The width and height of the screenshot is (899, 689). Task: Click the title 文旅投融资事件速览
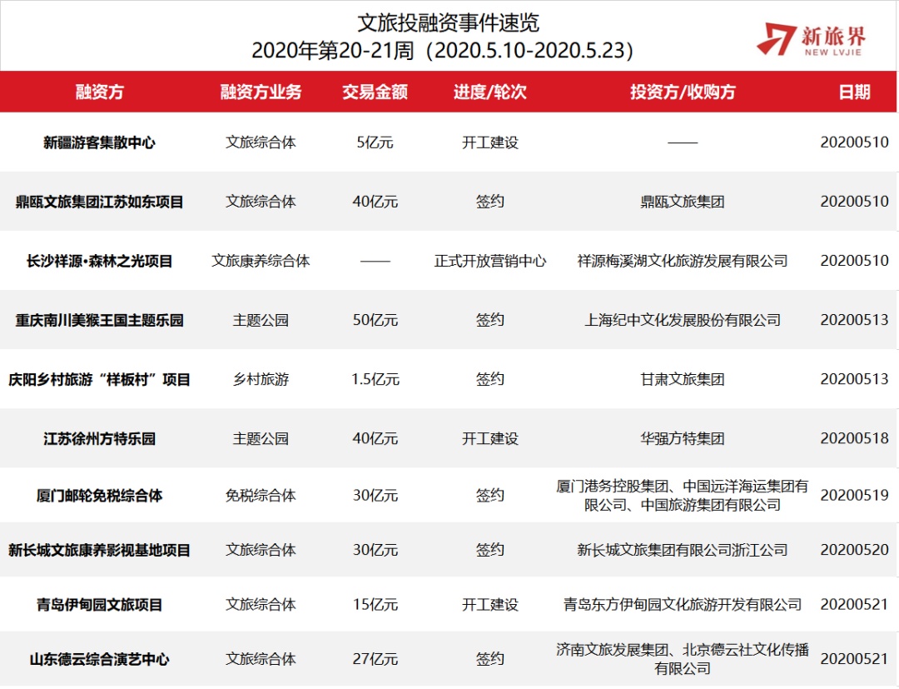click(449, 23)
